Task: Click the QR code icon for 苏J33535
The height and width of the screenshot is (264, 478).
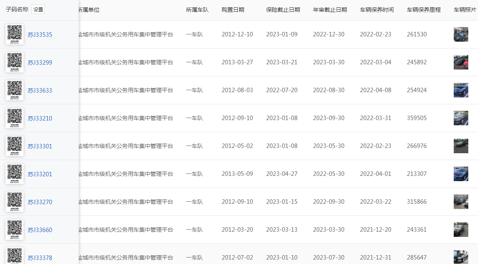Action: [14, 34]
